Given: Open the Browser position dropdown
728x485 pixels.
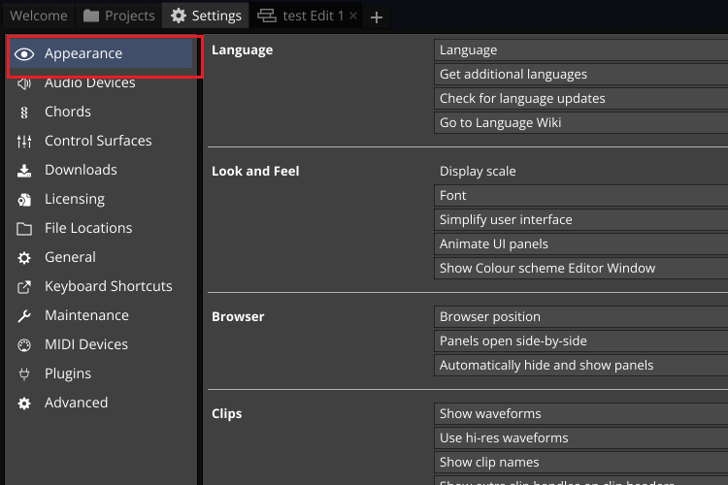Looking at the screenshot, I should [x=580, y=317].
